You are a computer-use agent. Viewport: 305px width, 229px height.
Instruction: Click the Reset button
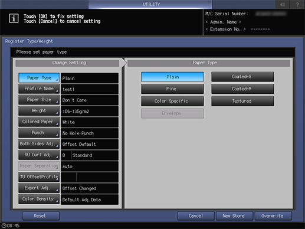(x=41, y=216)
